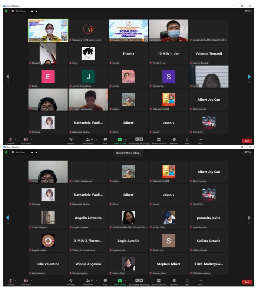Select the highlighted Martina STABM video tile
Image resolution: width=261 pixels, height=292 pixels.
(x=48, y=30)
